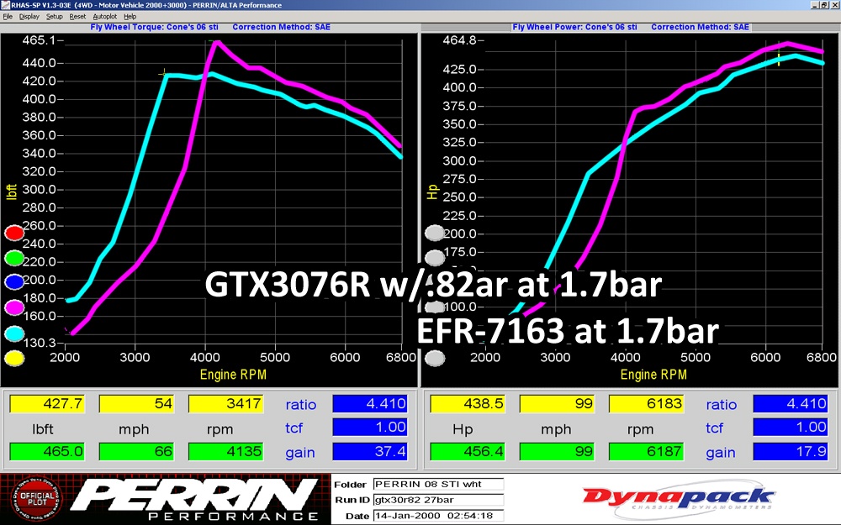
Task: Click the Perrin Performance logo
Action: 193,499
